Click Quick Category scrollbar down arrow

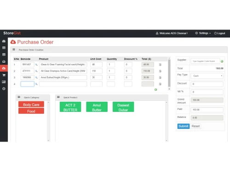coord(48,140)
